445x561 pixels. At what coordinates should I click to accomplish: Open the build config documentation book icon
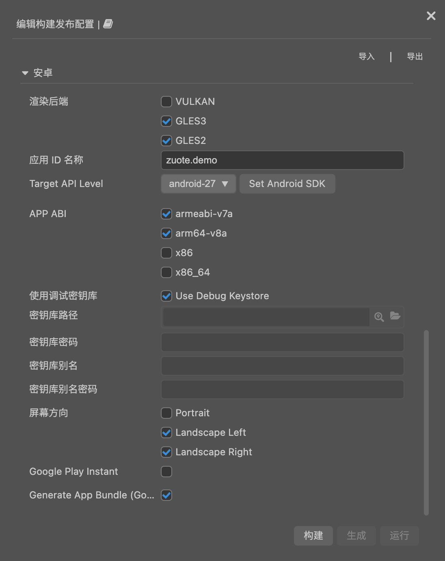(108, 24)
